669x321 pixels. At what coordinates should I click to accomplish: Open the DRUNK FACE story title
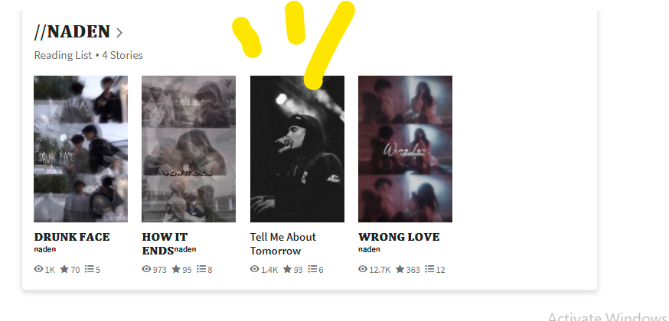click(x=72, y=237)
